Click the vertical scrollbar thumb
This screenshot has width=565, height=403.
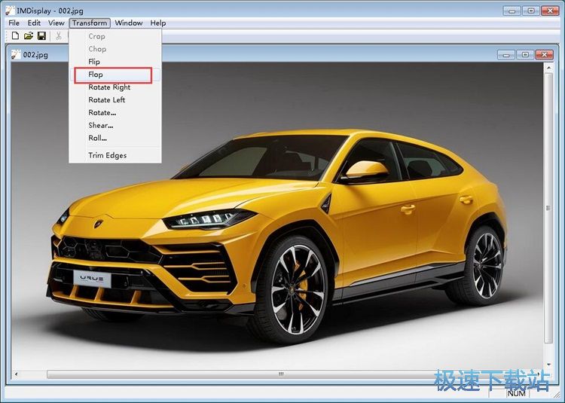548,208
